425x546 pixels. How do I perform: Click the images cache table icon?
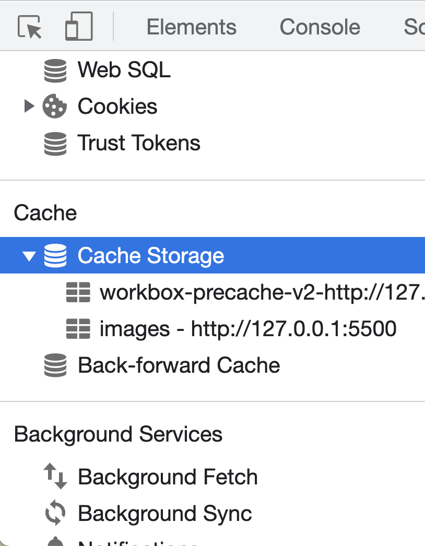point(78,329)
